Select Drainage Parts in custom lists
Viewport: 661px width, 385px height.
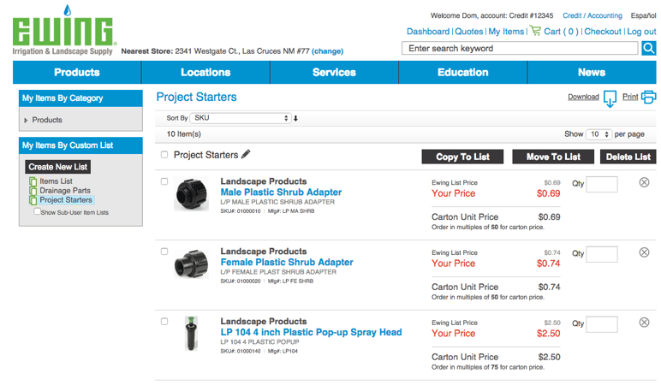[x=65, y=191]
